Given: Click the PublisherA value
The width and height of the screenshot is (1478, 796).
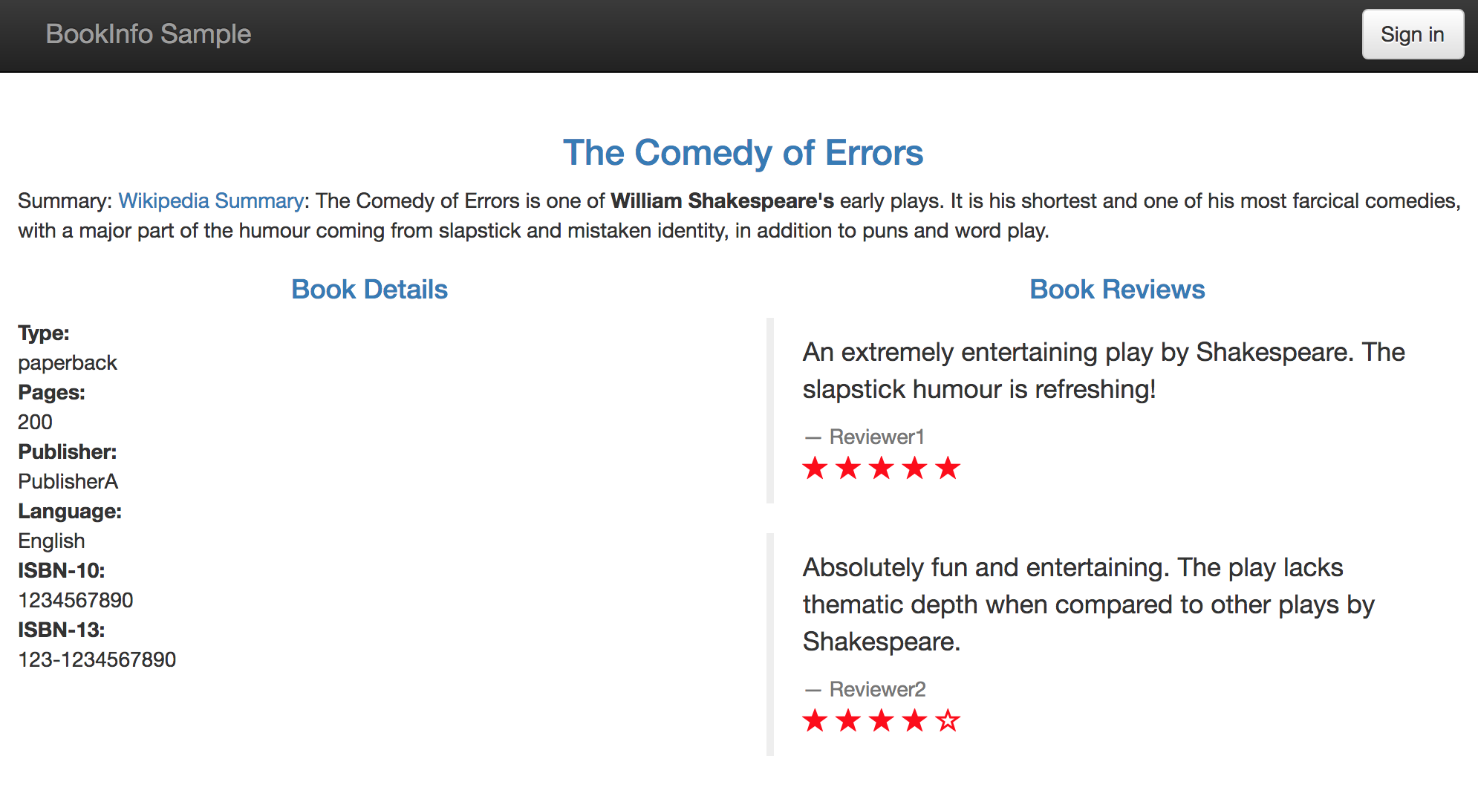Looking at the screenshot, I should (68, 482).
